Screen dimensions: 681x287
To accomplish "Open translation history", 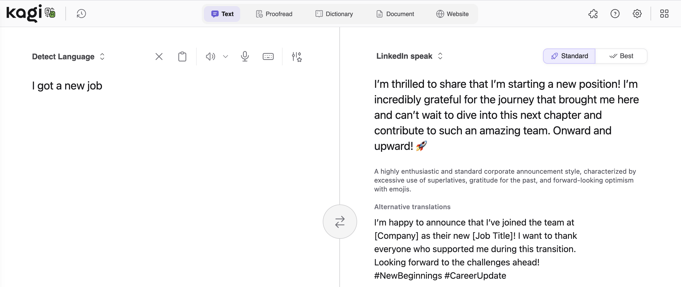I will click(x=81, y=14).
